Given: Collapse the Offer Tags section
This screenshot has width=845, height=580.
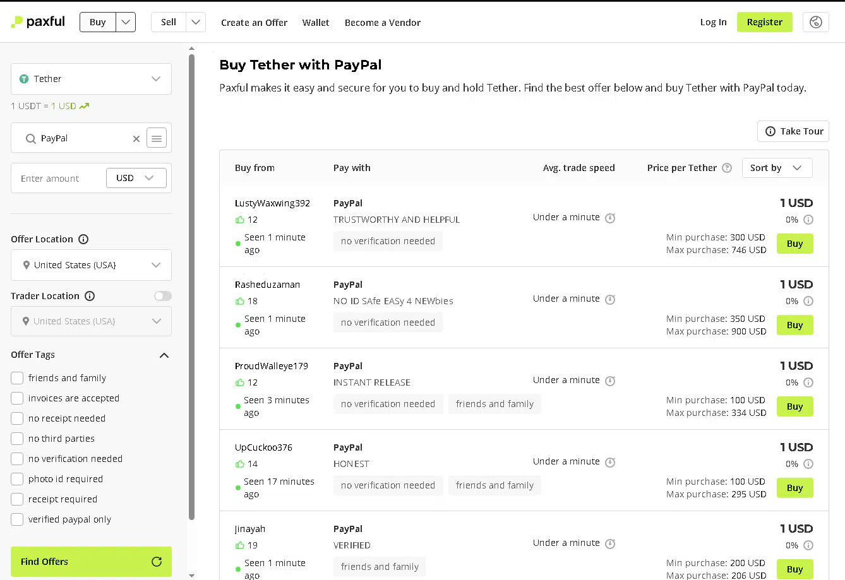Looking at the screenshot, I should pos(164,355).
